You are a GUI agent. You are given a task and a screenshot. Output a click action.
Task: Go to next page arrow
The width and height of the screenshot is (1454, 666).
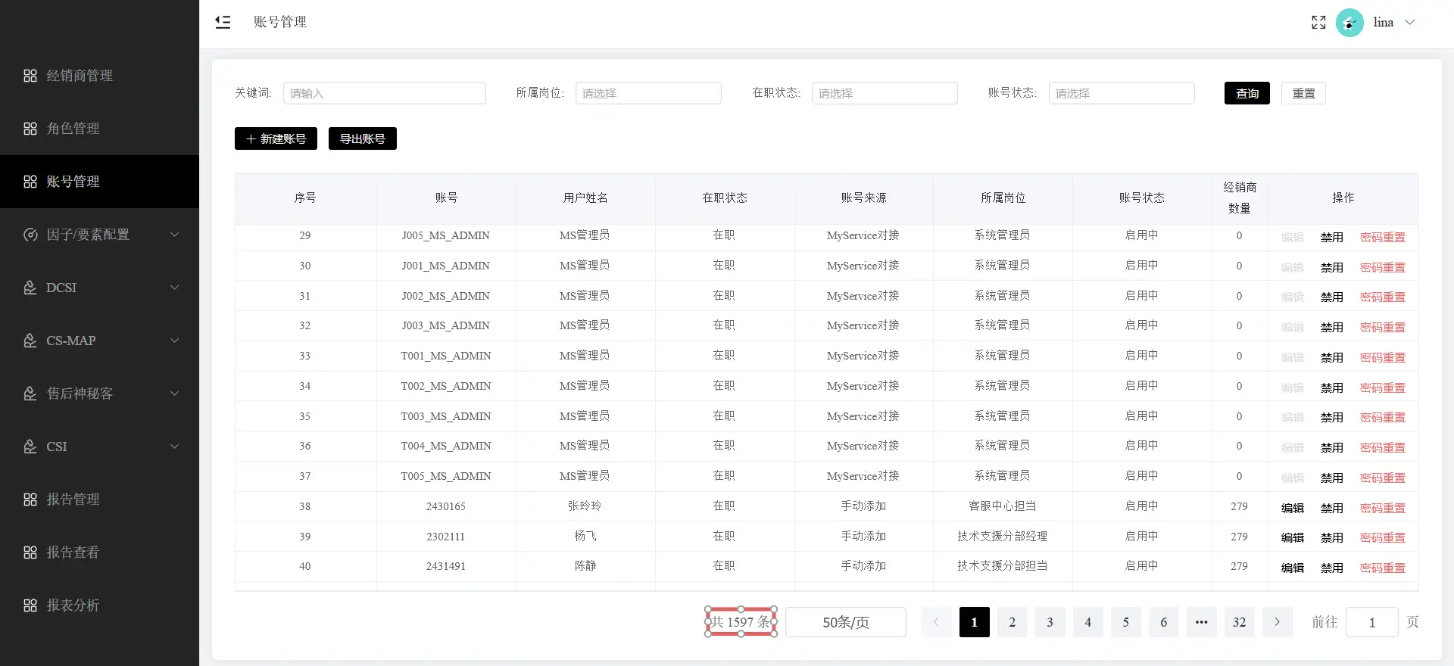point(1277,622)
